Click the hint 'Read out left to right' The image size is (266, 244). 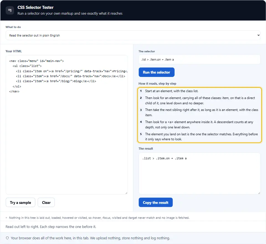[x=51, y=227]
